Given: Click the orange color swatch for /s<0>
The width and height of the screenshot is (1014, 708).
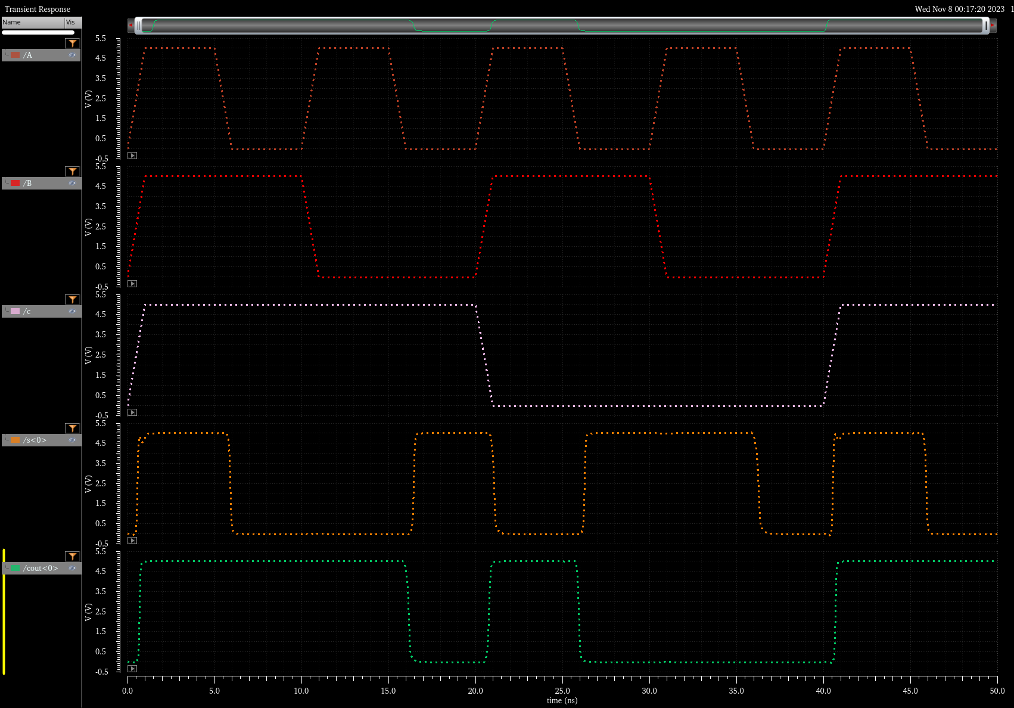Looking at the screenshot, I should point(15,440).
